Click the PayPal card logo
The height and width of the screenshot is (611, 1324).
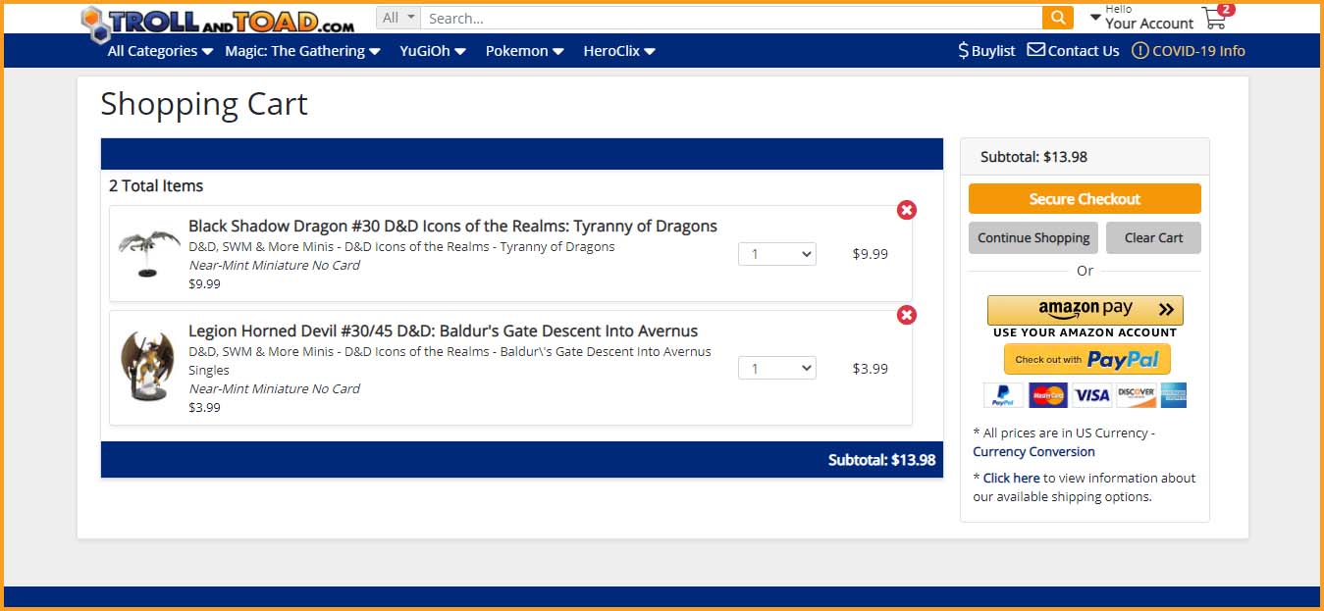[x=1003, y=395]
